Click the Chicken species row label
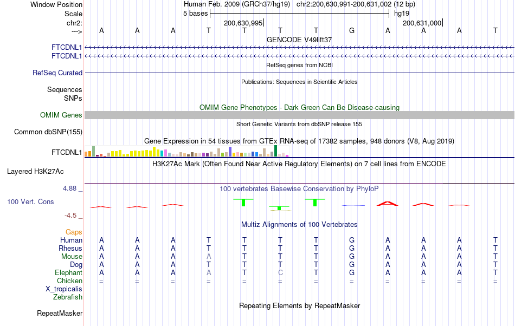Viewport: 515px width, 326px height. (69, 281)
